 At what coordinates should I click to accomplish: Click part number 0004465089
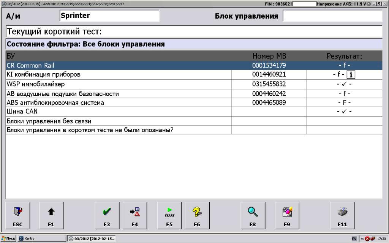click(269, 103)
